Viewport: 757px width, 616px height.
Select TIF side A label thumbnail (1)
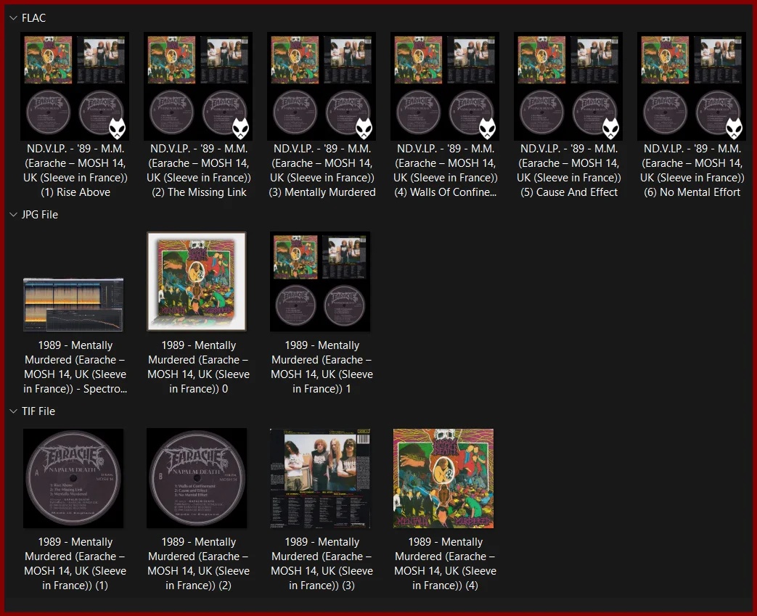73,478
